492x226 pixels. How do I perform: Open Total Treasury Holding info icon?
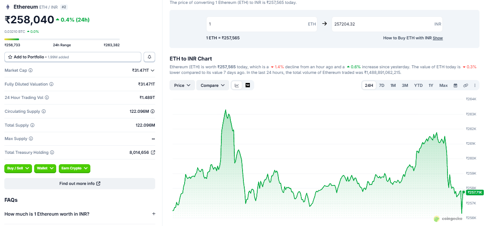[52, 153]
